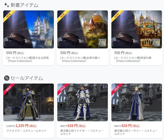Open 偉大なる母港 Piano Collections thumbnail
164x140 pixels.
coord(28,29)
